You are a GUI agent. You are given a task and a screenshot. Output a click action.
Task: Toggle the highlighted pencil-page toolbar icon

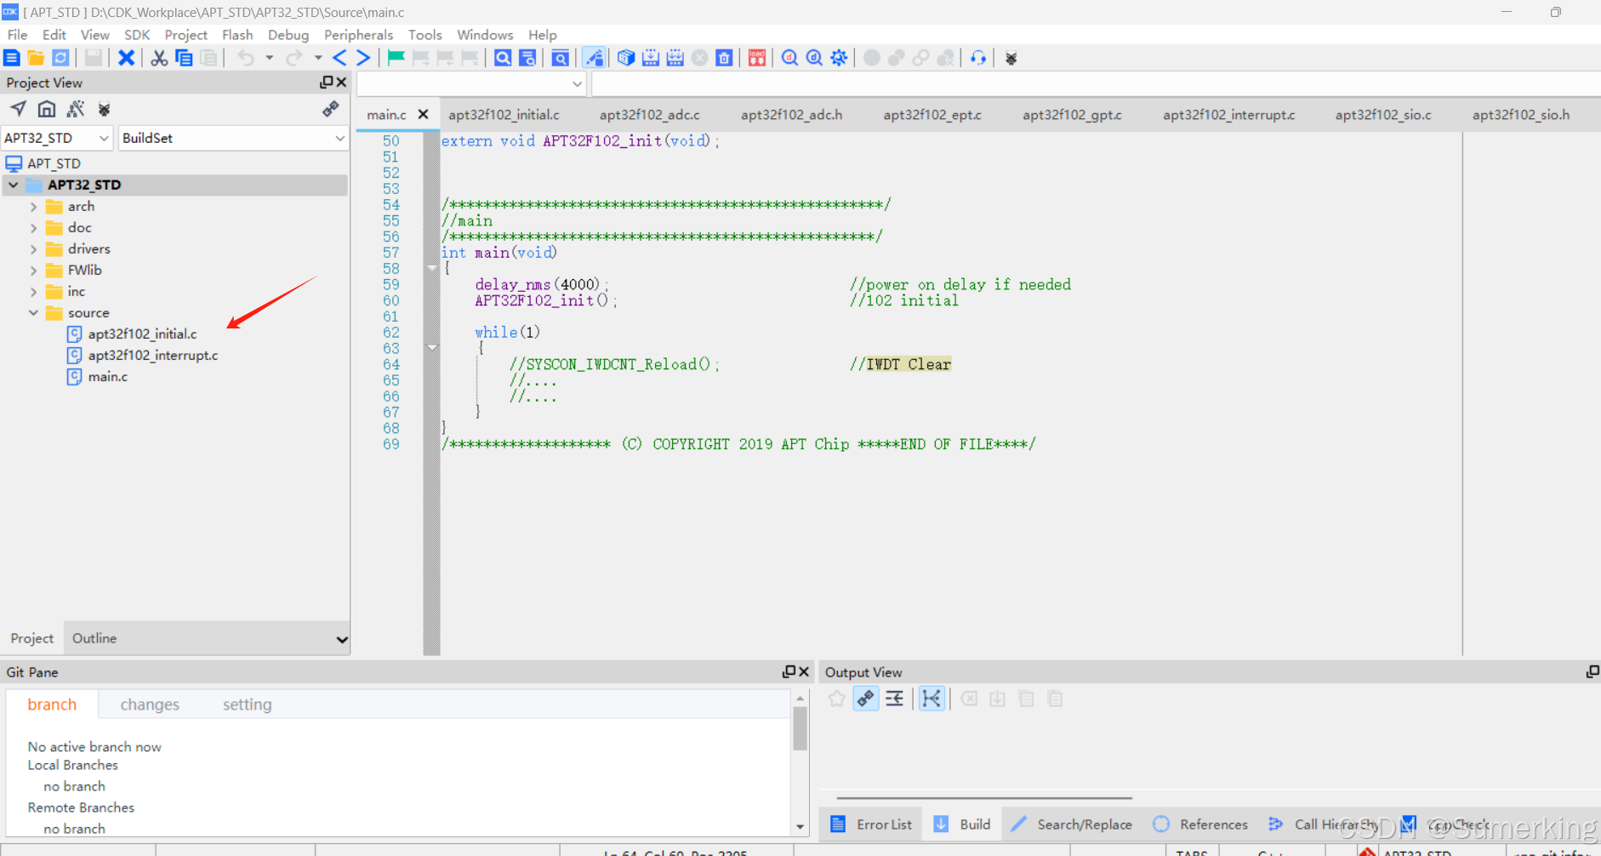coord(594,58)
